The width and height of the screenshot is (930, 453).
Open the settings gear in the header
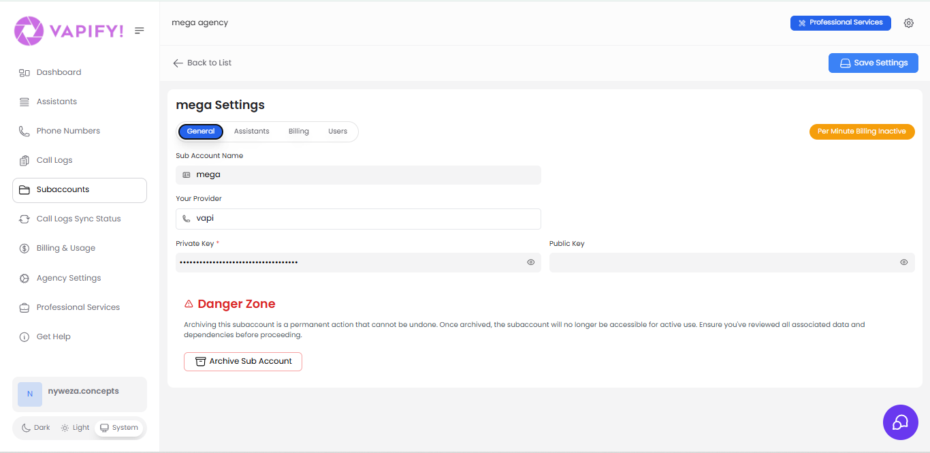click(908, 22)
